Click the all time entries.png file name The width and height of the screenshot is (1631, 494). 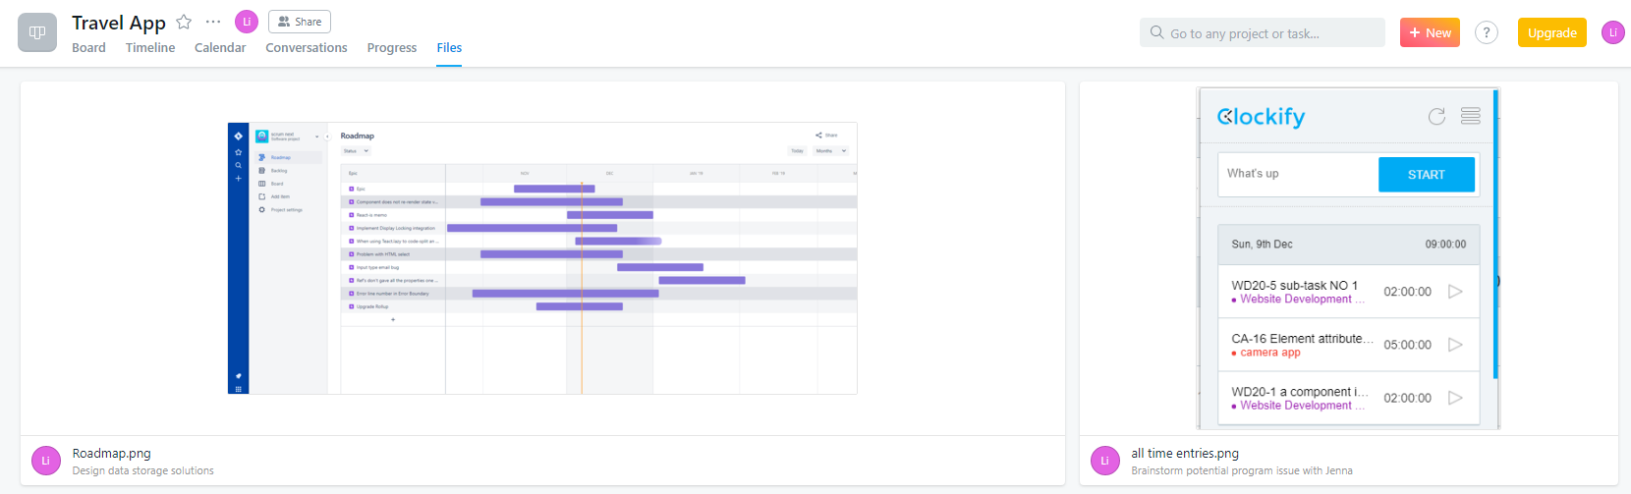(x=1185, y=453)
